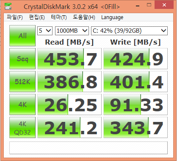Click the empty comment field at bottom
177x161 pixels.
[88, 148]
